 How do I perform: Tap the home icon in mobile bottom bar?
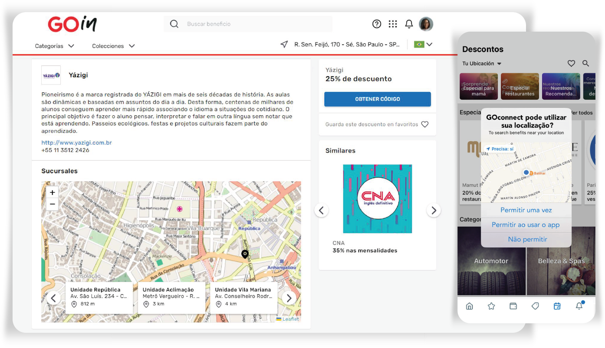click(469, 306)
